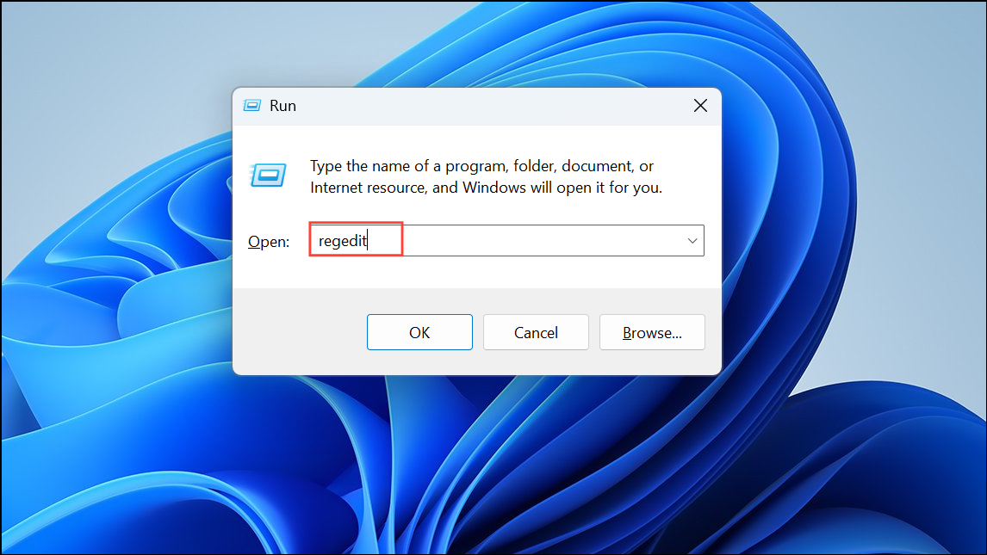The height and width of the screenshot is (555, 987).
Task: Open the Browse... file picker
Action: 652,332
